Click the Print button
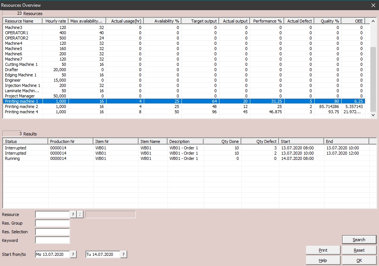Screen dimensions: 379x266 point(323,250)
